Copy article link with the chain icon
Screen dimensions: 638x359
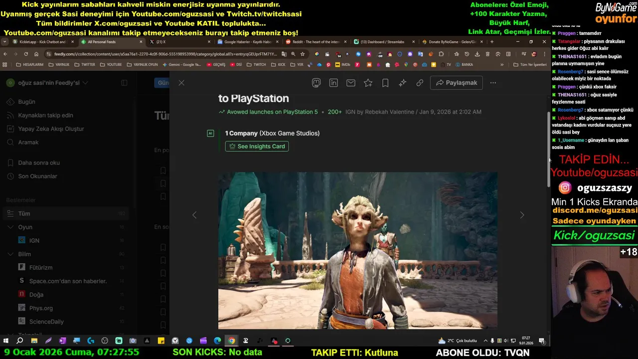(420, 83)
